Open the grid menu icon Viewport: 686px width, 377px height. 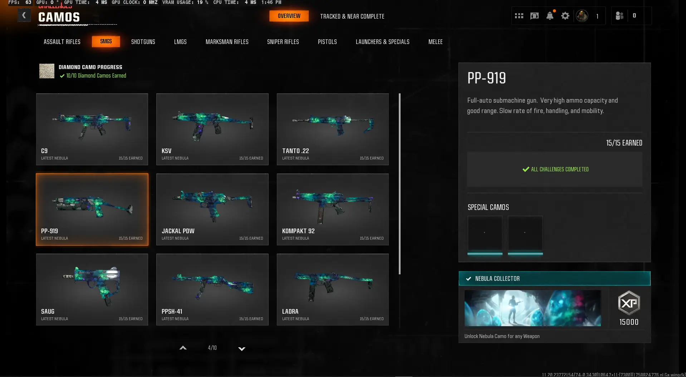(x=519, y=16)
